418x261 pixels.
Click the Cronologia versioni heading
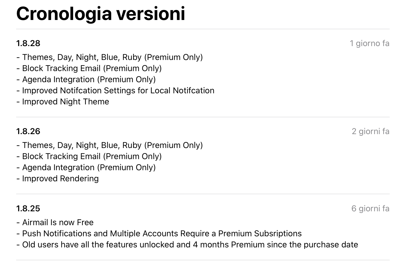[x=101, y=14]
